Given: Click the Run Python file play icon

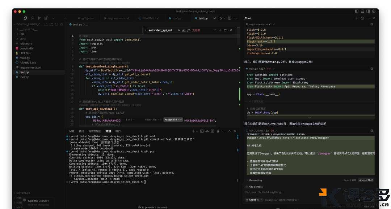Looking at the screenshot, I should 220,18.
